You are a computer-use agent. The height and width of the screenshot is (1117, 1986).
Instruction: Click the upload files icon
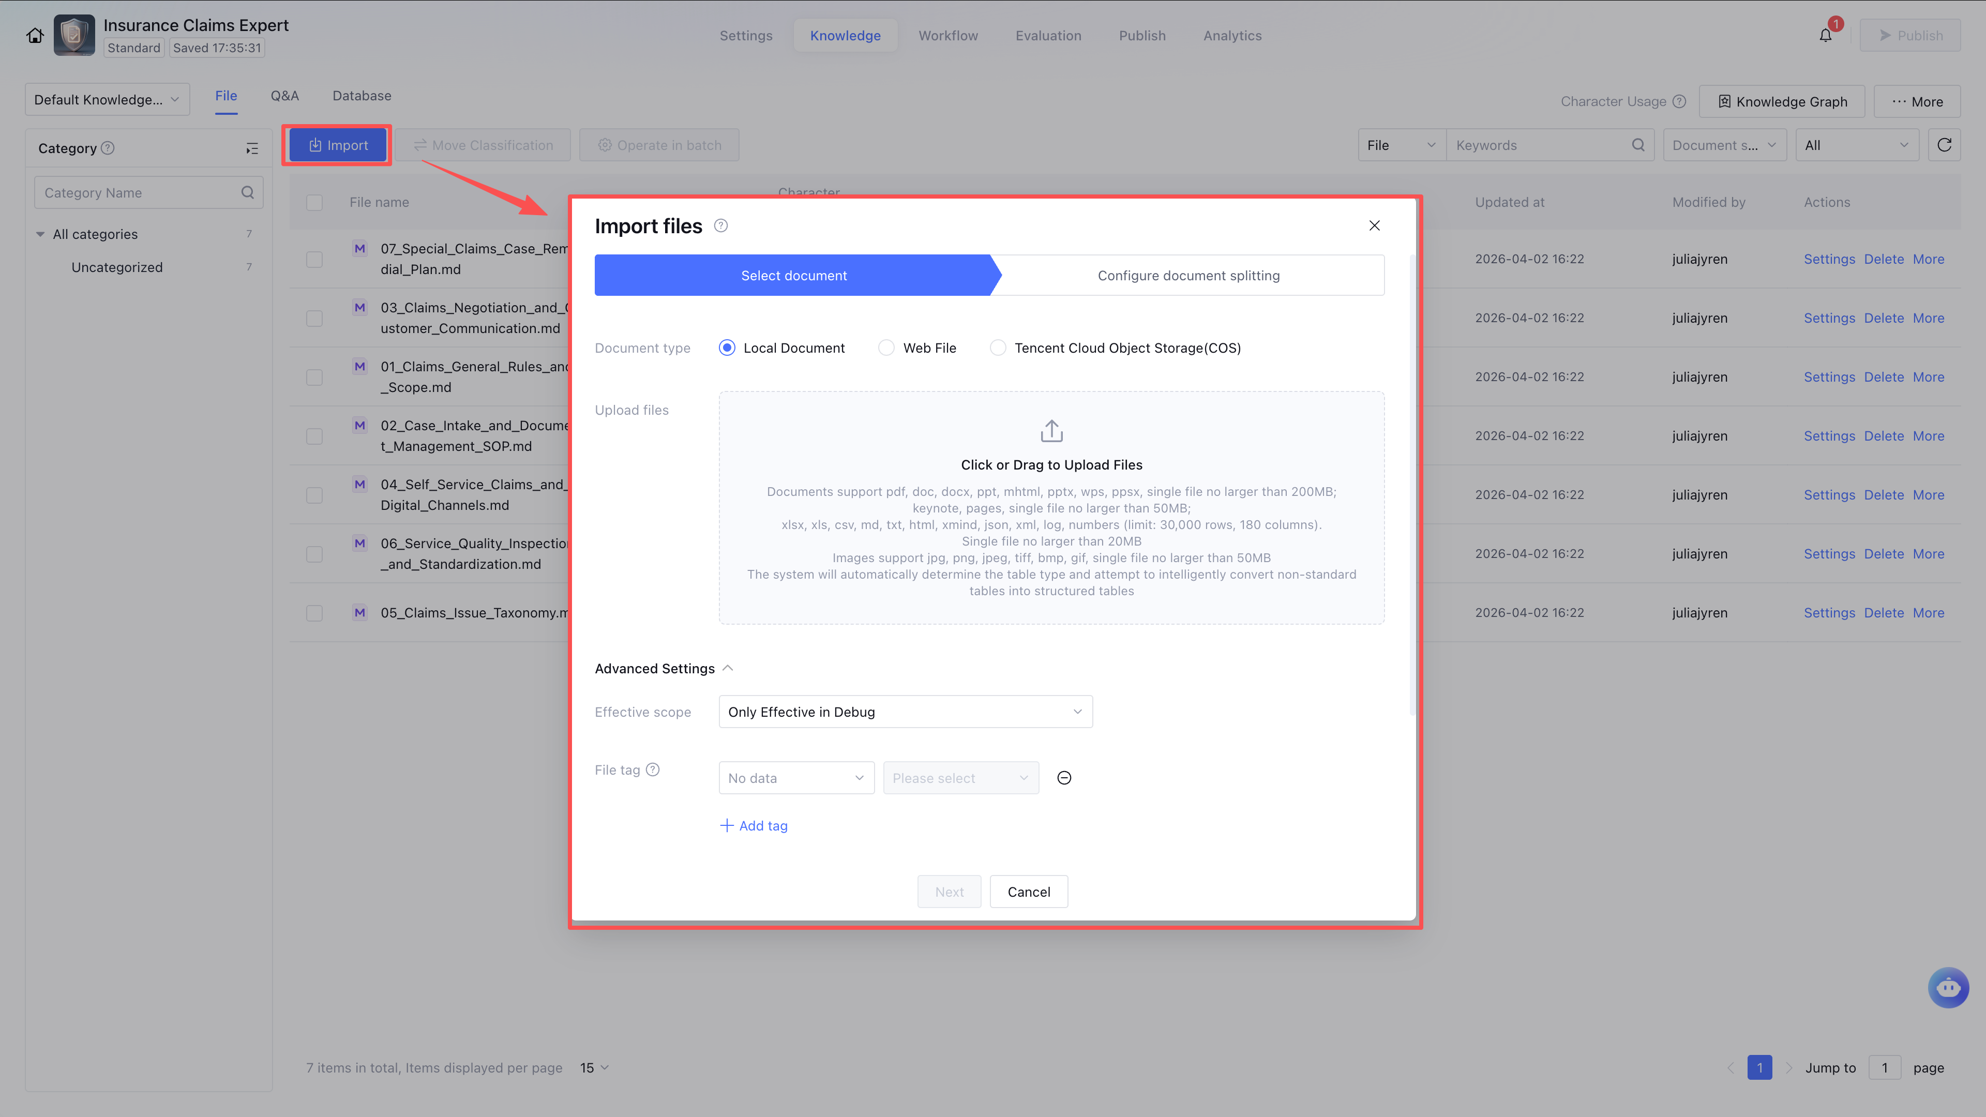click(1051, 431)
